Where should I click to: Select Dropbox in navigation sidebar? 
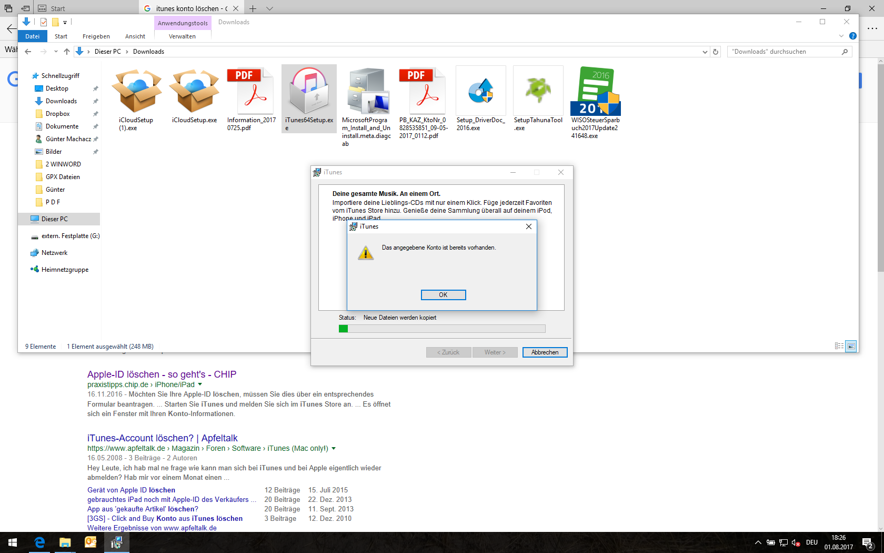coord(58,114)
